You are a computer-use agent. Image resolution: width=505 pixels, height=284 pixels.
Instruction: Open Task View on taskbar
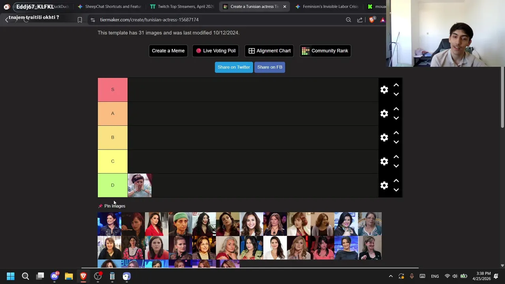(x=40, y=276)
